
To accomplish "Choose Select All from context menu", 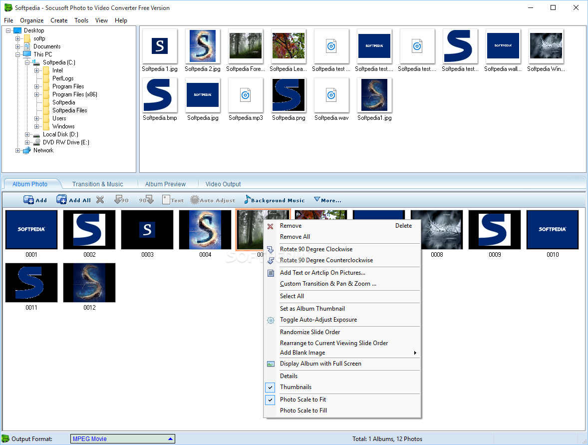I will (342, 296).
